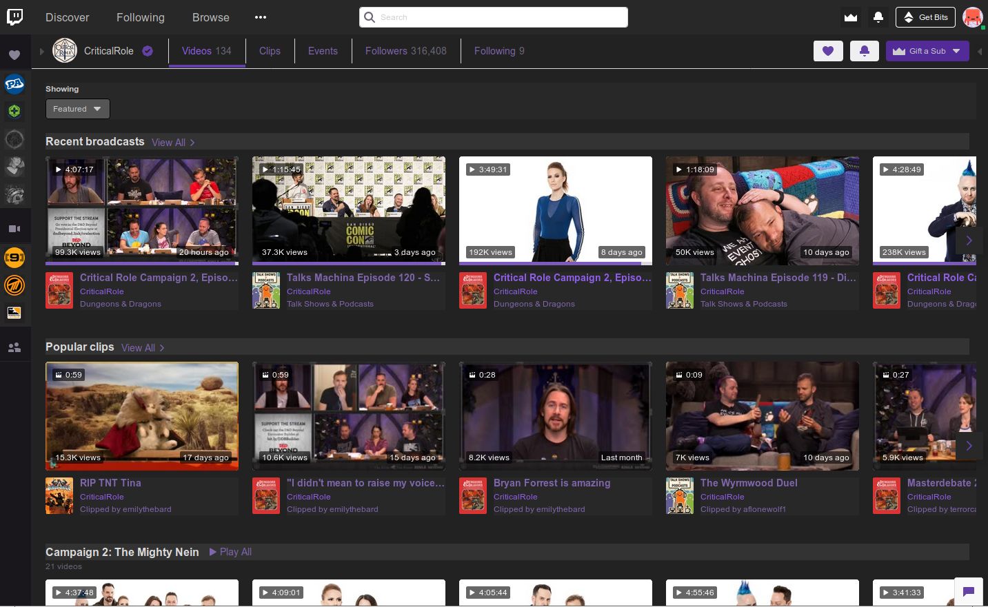Click the followed channels heart in sidebar
Screen dimensions: 988x607
(14, 54)
